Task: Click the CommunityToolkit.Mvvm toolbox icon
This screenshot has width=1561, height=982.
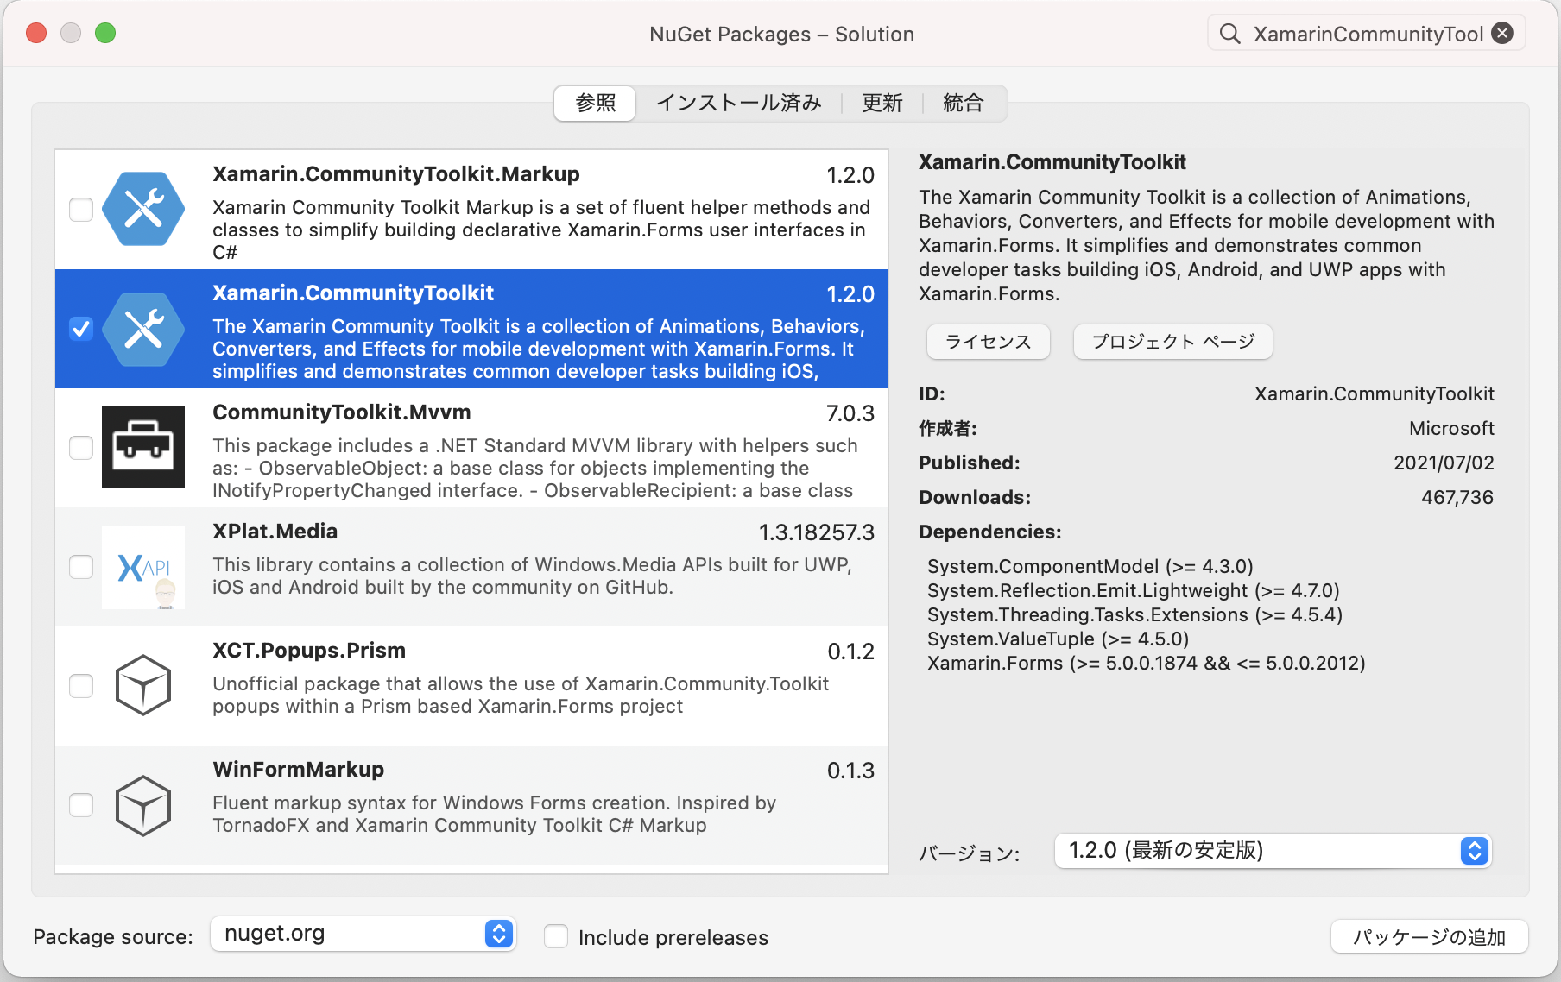Action: [143, 447]
